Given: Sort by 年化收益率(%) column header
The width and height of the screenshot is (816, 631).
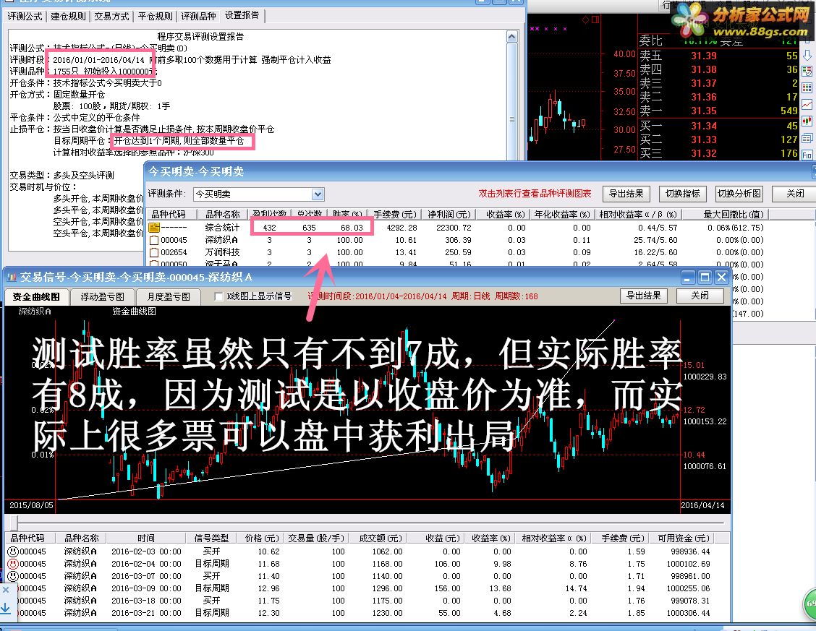Looking at the screenshot, I should pos(562,214).
